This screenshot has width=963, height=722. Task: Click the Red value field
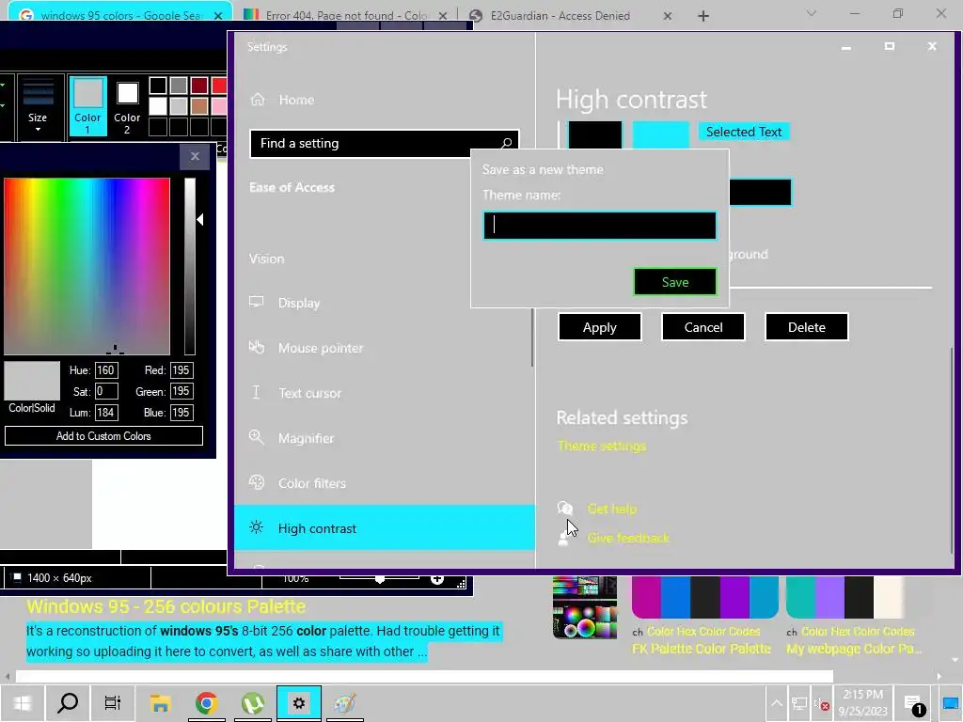coord(182,370)
